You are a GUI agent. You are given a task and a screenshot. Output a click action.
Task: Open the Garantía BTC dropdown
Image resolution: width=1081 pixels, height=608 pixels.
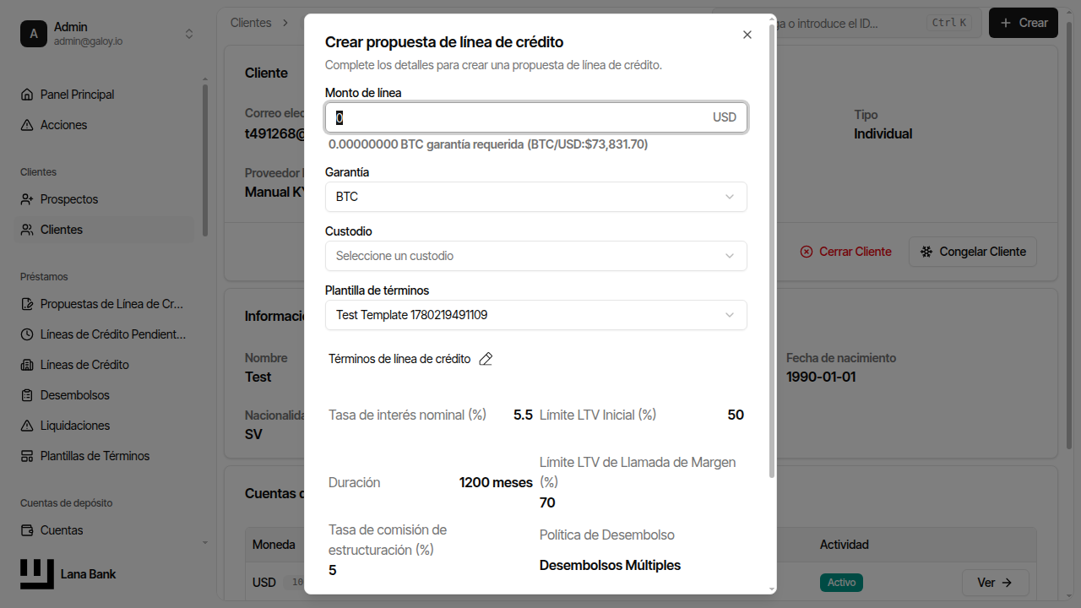[536, 197]
